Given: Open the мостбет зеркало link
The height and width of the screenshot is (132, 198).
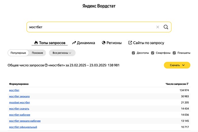Looking at the screenshot, I should (x=20, y=96).
